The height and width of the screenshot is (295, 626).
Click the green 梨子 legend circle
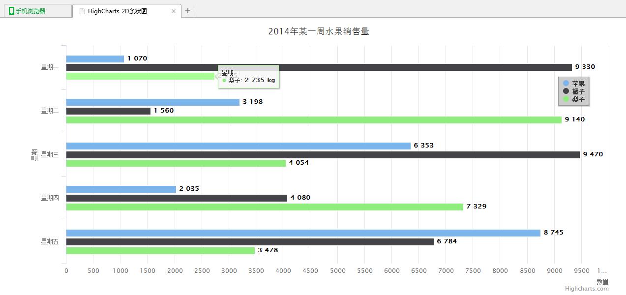(566, 99)
